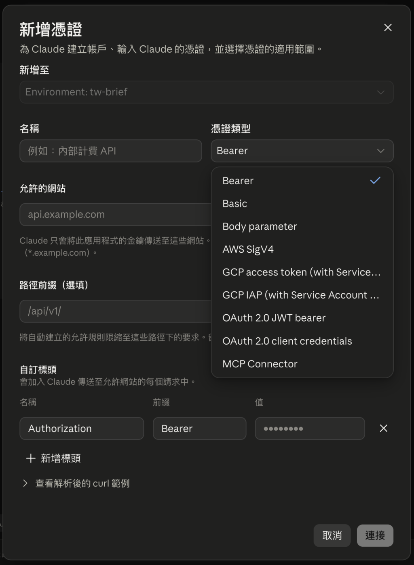Remove the Authorization header row with its X icon
This screenshot has width=414, height=565.
coord(384,428)
